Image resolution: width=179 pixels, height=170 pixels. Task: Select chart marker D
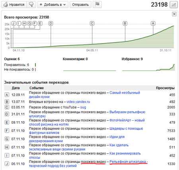(51, 23)
